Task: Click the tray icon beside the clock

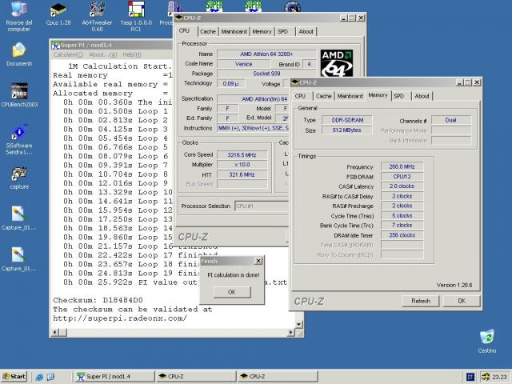Action: tap(486, 377)
